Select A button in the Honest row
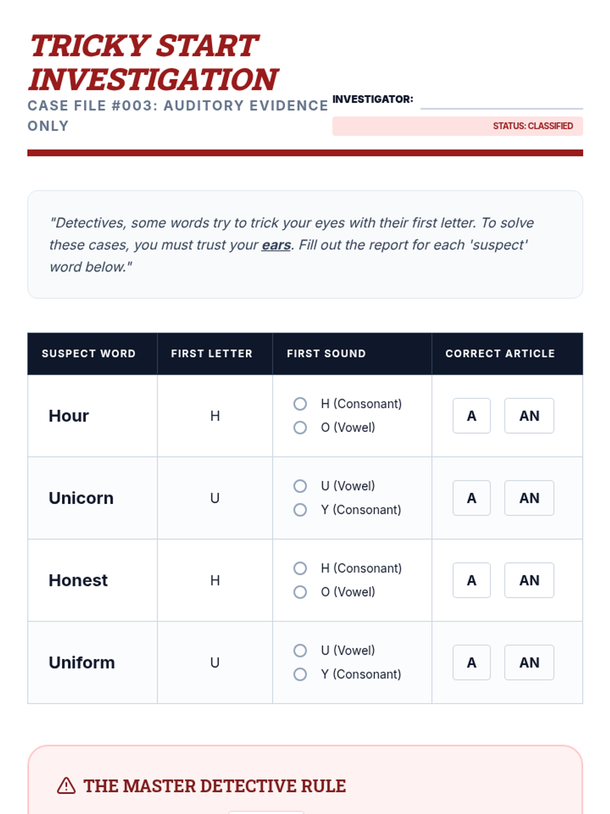Screen dimensions: 610x814 471,580
